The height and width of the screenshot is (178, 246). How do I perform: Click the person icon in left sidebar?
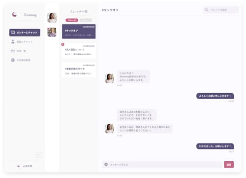(13, 41)
